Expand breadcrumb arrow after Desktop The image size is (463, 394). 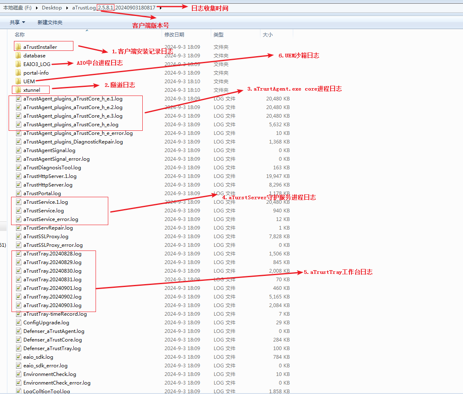click(67, 8)
